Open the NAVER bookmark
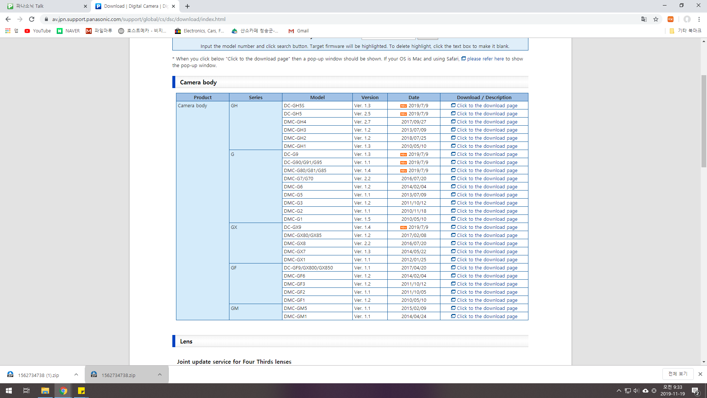 pos(68,31)
